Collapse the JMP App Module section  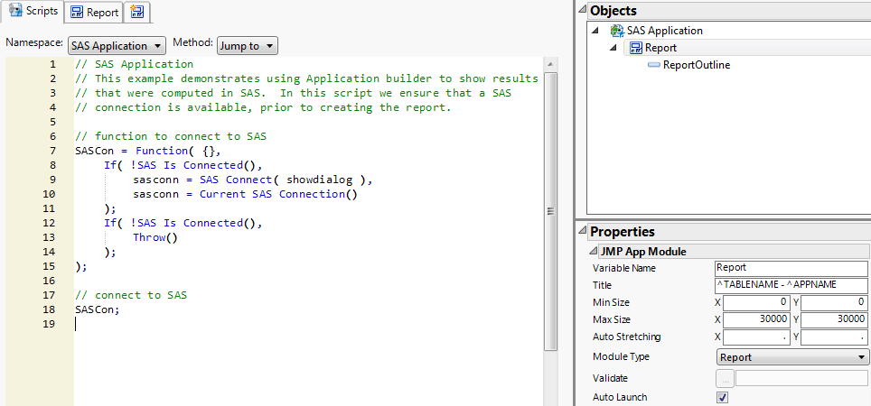click(x=594, y=252)
